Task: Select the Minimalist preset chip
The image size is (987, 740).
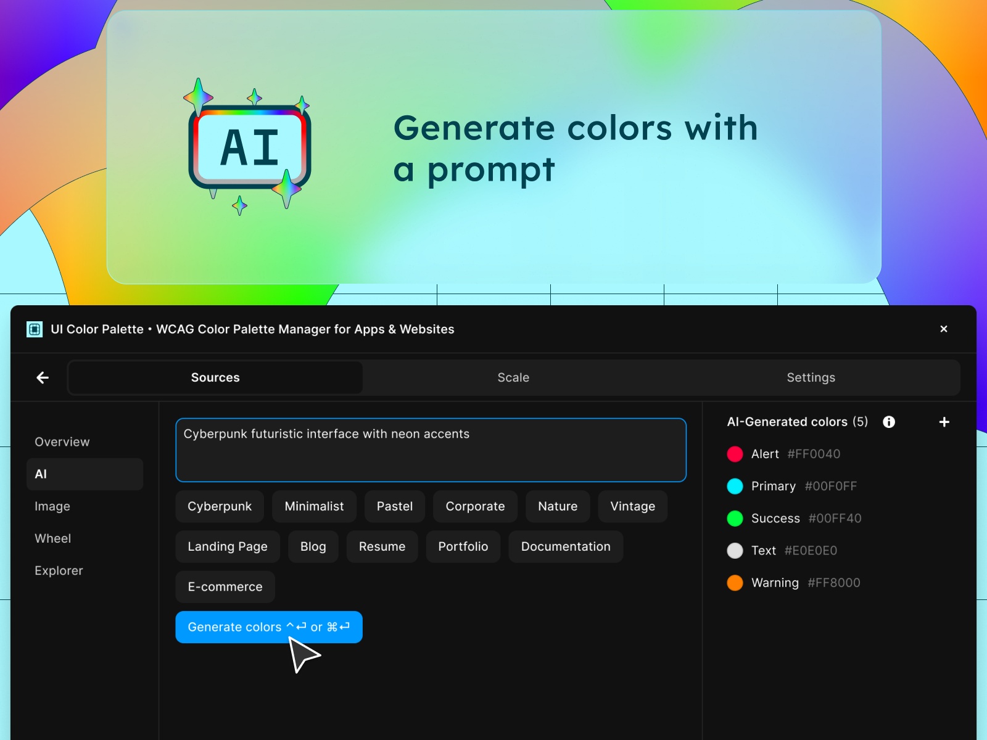Action: (x=314, y=506)
